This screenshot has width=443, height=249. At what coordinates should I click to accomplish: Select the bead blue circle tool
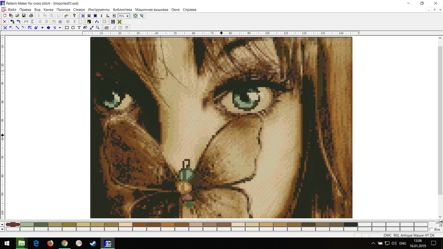[x=48, y=28]
